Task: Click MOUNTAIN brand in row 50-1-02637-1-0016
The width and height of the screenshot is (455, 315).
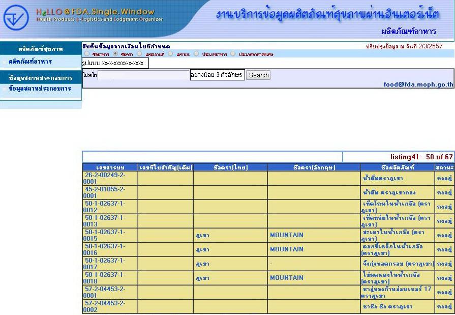Action: click(x=287, y=249)
